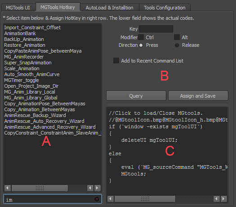Select Super_SnapAnimation list item
The image size is (236, 207).
(28, 63)
